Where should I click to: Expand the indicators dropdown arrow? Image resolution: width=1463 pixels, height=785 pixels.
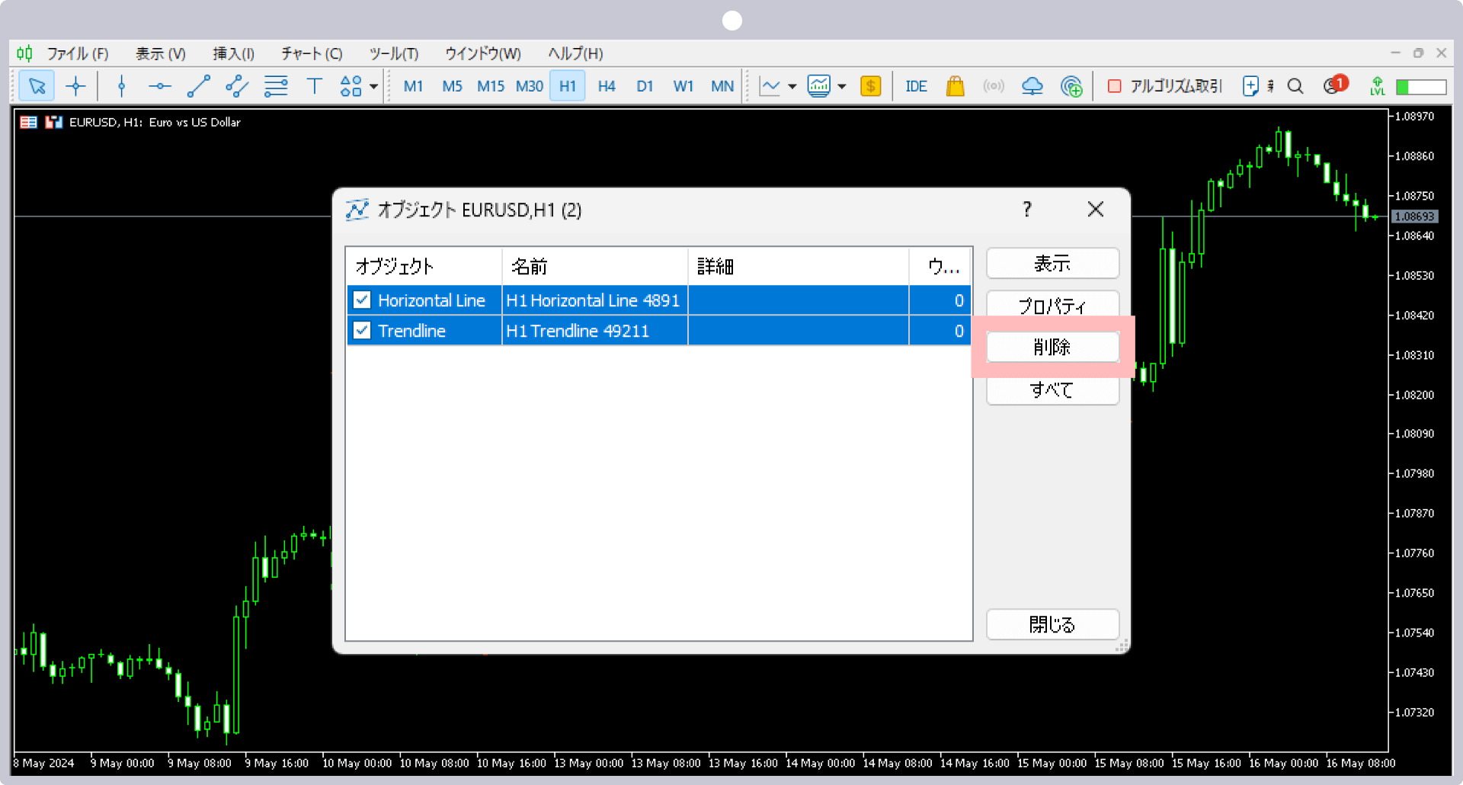click(x=842, y=86)
